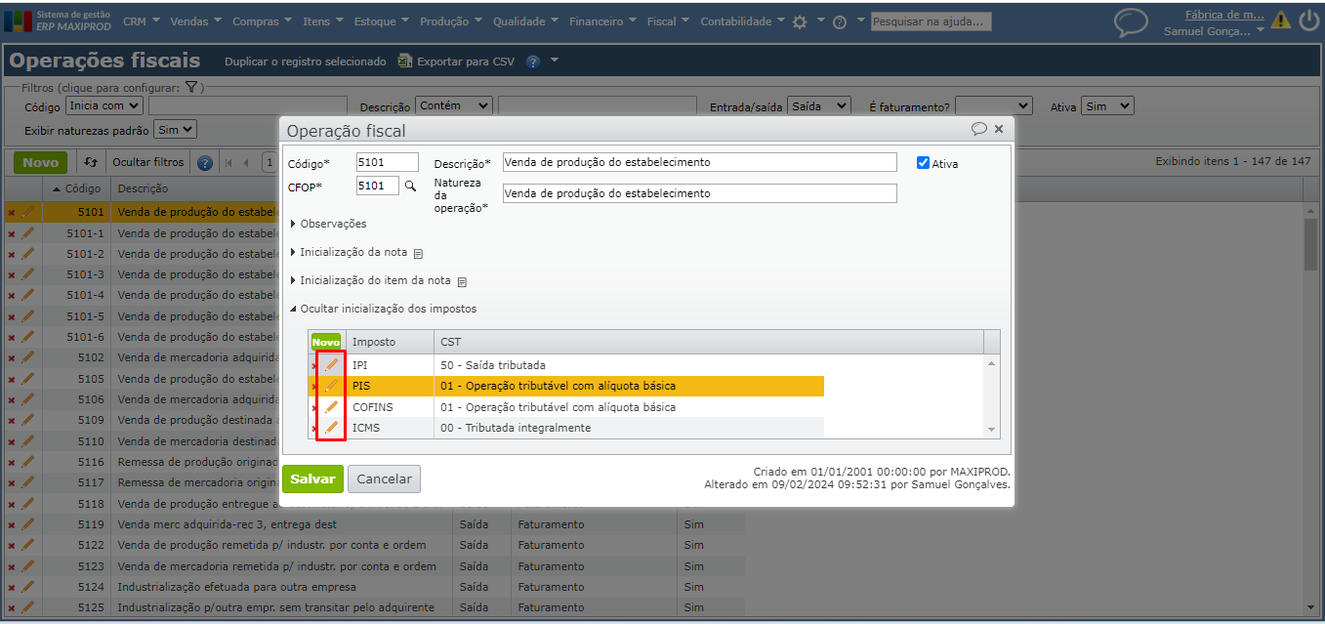
Task: Open the Estoque menu
Action: click(x=382, y=21)
